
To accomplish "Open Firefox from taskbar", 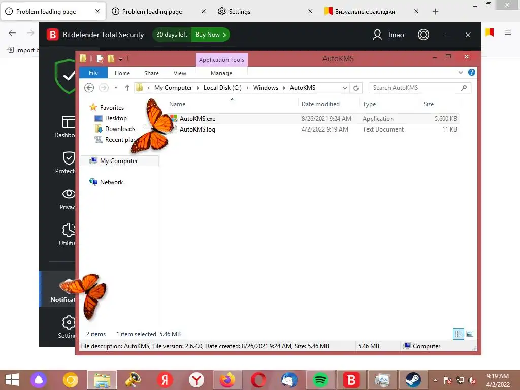I will pos(227,380).
